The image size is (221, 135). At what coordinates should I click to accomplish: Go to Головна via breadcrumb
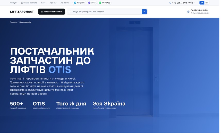coord(13,22)
